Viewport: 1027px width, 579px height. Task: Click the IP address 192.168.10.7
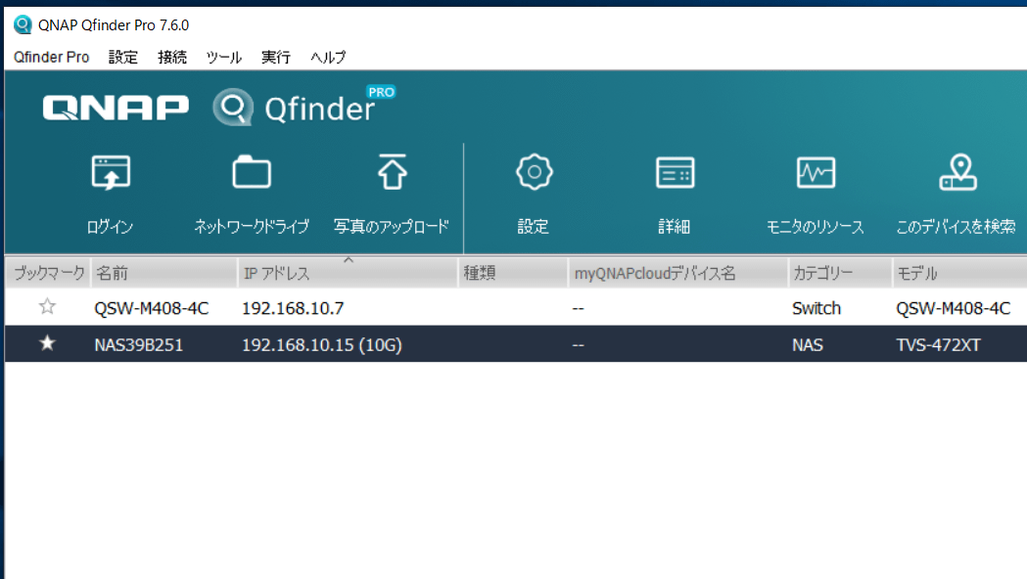pyautogui.click(x=293, y=308)
